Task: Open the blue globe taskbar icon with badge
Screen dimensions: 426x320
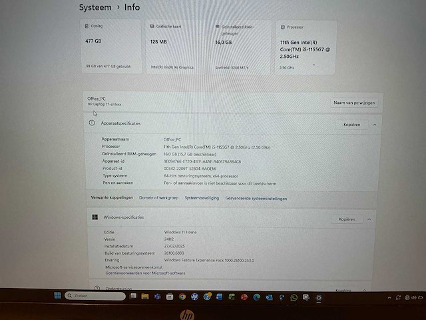Action: [207, 296]
